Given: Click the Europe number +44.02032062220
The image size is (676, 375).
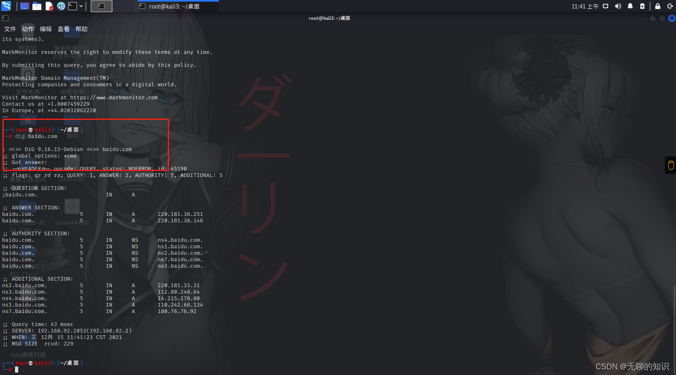Looking at the screenshot, I should click(72, 111).
